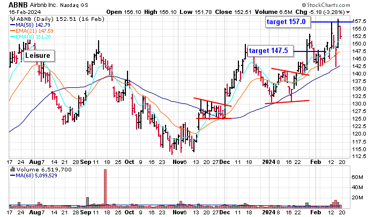Click the 16-Feb-2024 date under the ticker
375x217 pixels.
click(x=25, y=12)
